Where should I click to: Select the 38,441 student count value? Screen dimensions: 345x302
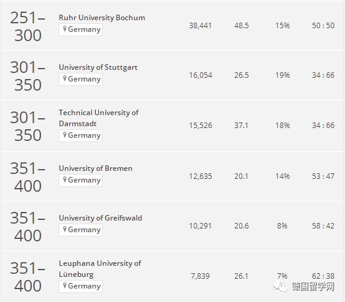pos(200,26)
